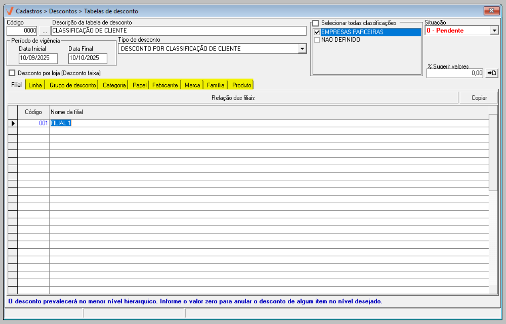Viewport: 506px width, 324px height.
Task: Click the orange V application logo icon
Action: pos(10,11)
